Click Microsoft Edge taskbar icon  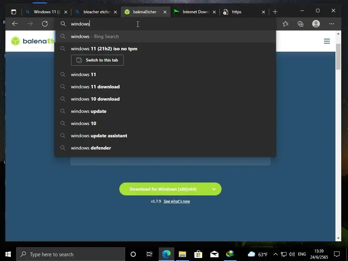[x=167, y=254]
